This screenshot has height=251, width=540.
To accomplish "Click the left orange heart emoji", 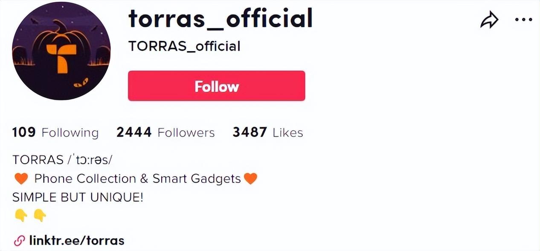I will click(21, 179).
